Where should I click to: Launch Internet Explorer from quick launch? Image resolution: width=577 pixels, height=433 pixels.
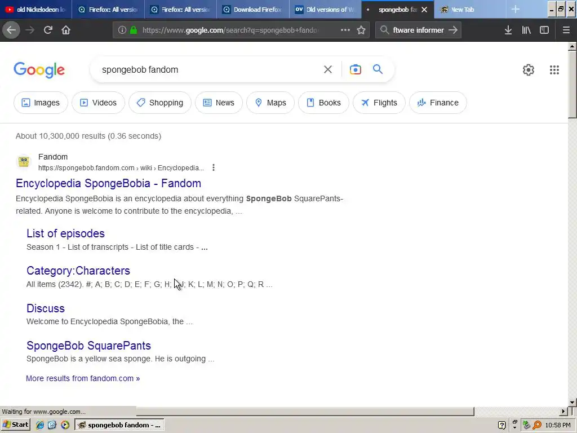tap(40, 425)
